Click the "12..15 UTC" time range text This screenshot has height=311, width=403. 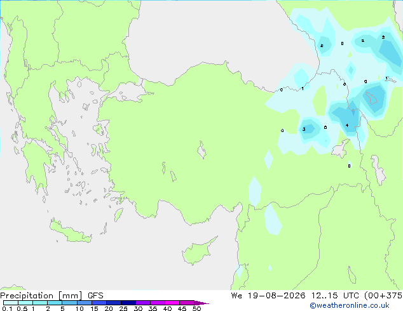(335, 296)
